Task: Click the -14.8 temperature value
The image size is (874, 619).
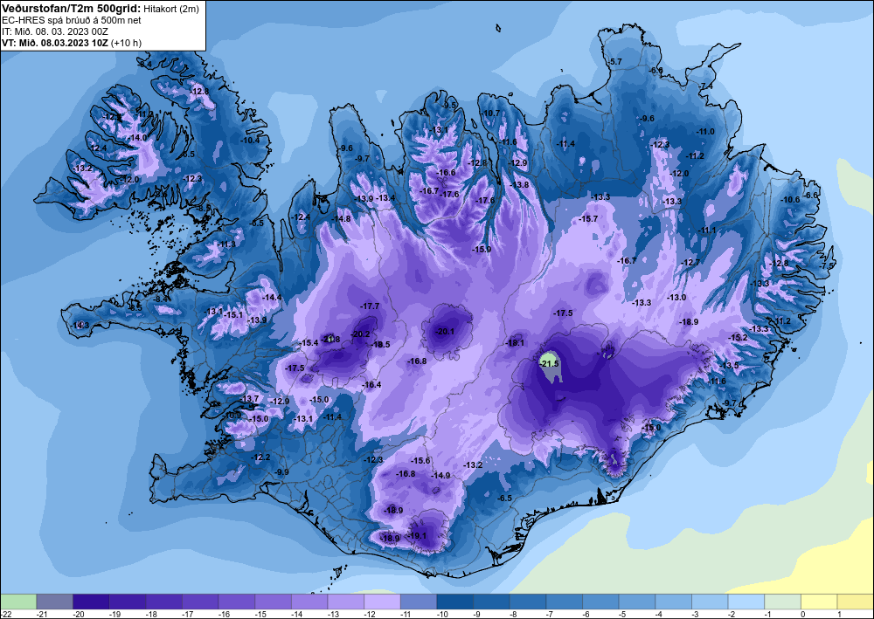Action: (341, 219)
